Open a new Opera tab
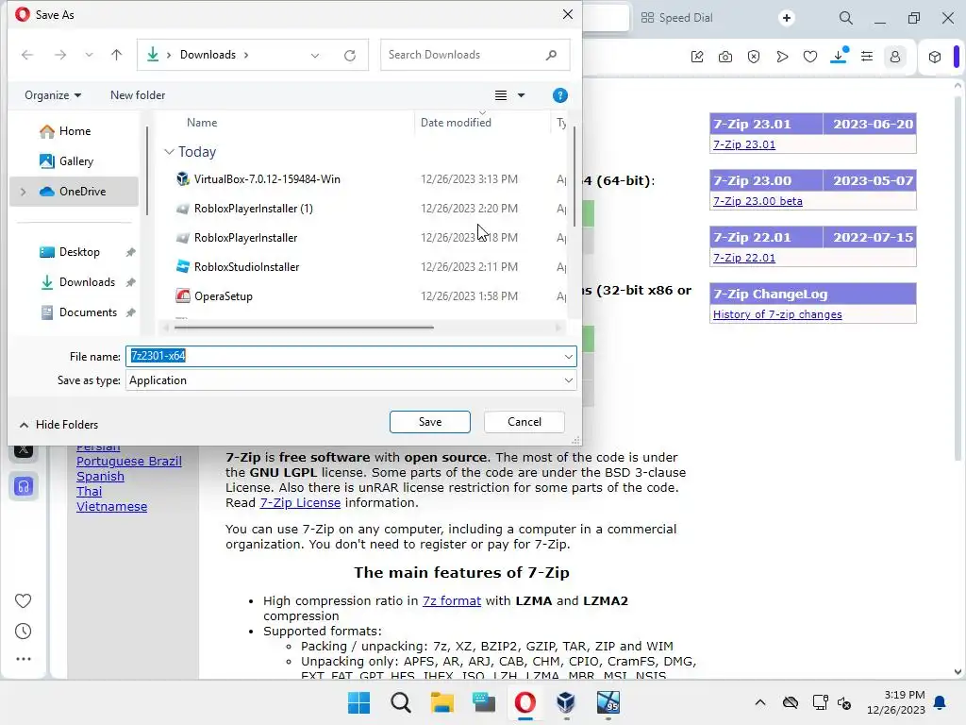This screenshot has height=725, width=966. [x=786, y=18]
